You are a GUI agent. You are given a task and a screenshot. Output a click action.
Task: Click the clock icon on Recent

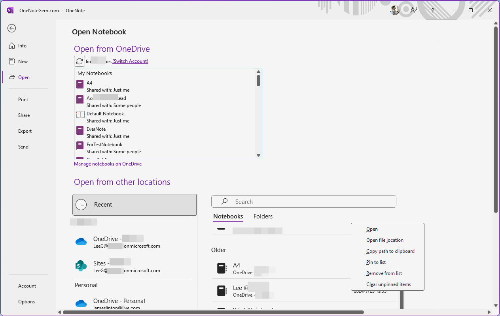tap(81, 205)
